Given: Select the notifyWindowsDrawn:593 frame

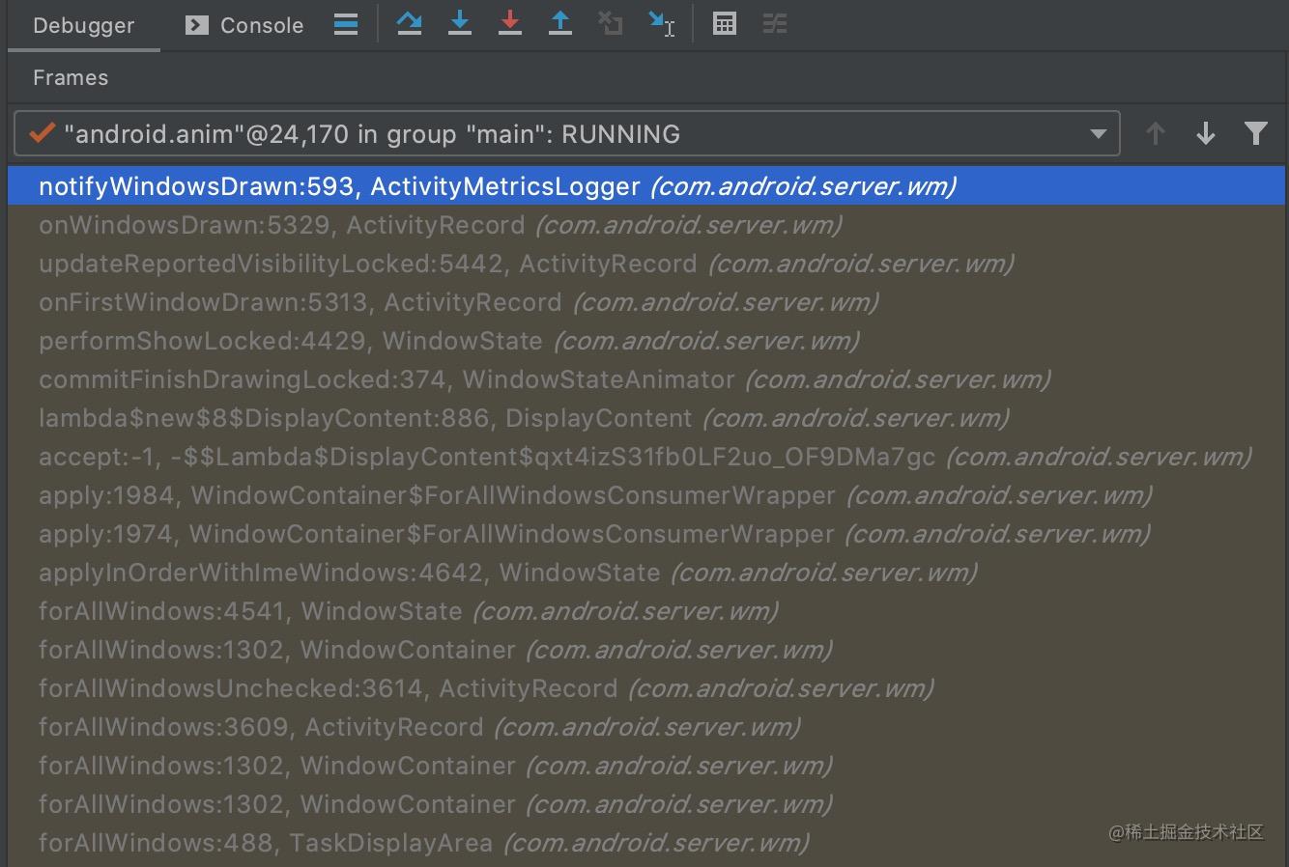Looking at the screenshot, I should click(646, 186).
